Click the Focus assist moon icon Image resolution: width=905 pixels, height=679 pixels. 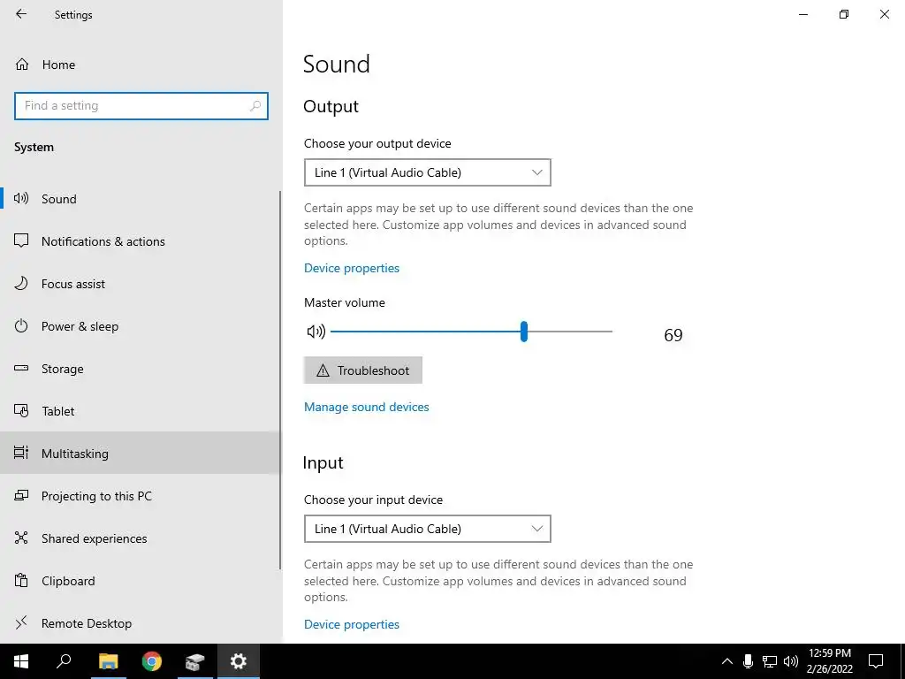(x=21, y=284)
